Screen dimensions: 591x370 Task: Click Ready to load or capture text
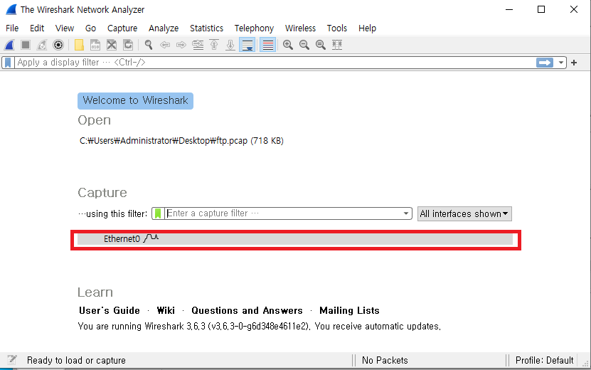pyautogui.click(x=76, y=360)
